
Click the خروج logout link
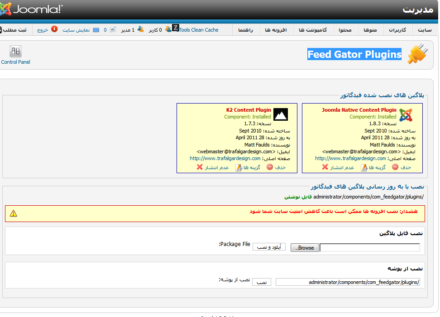[x=43, y=30]
